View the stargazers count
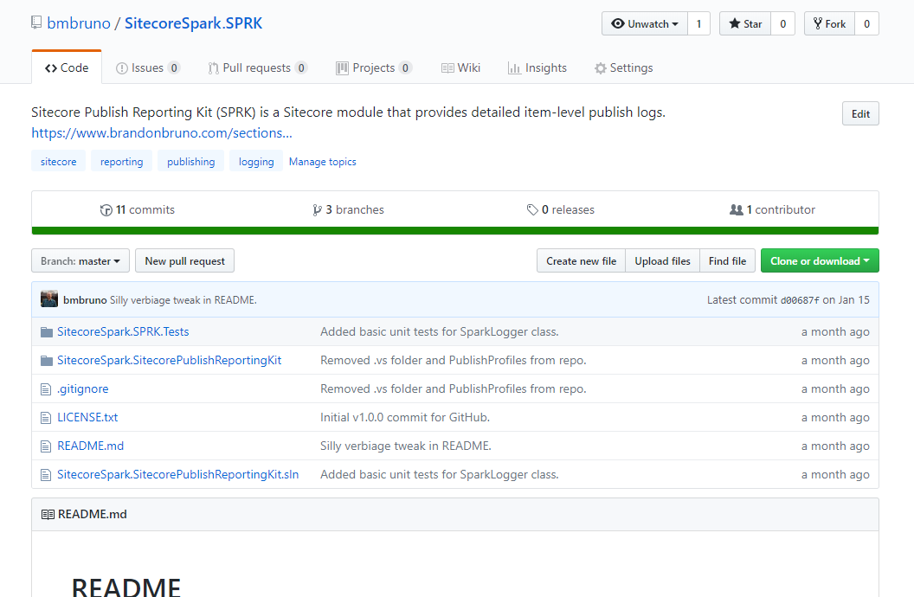Image resolution: width=914 pixels, height=597 pixels. (782, 24)
